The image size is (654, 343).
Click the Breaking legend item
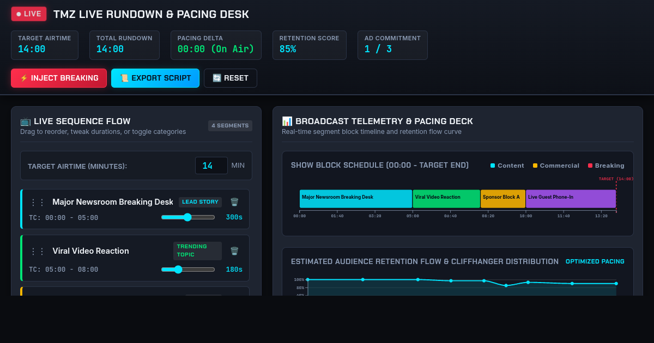click(606, 166)
